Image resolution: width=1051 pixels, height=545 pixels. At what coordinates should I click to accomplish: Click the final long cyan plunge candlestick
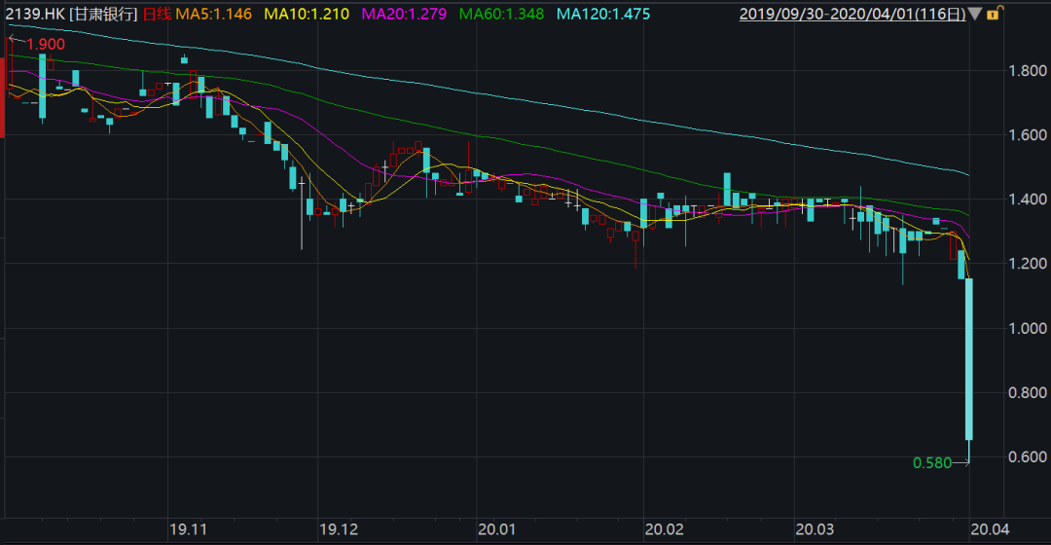point(969,359)
